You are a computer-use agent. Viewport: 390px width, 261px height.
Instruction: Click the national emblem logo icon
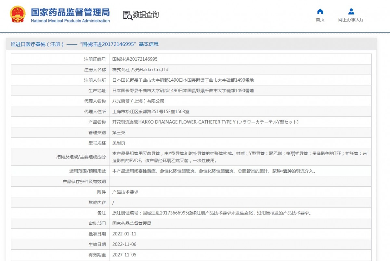pos(18,14)
